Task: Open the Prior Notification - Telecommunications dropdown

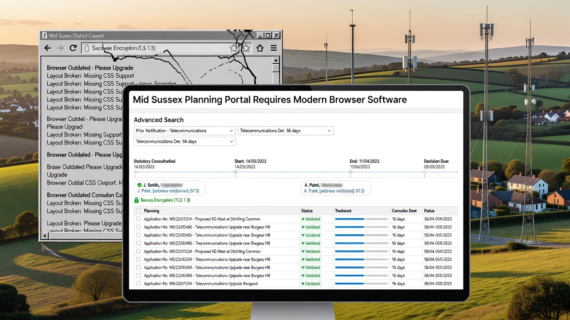Action: click(185, 131)
